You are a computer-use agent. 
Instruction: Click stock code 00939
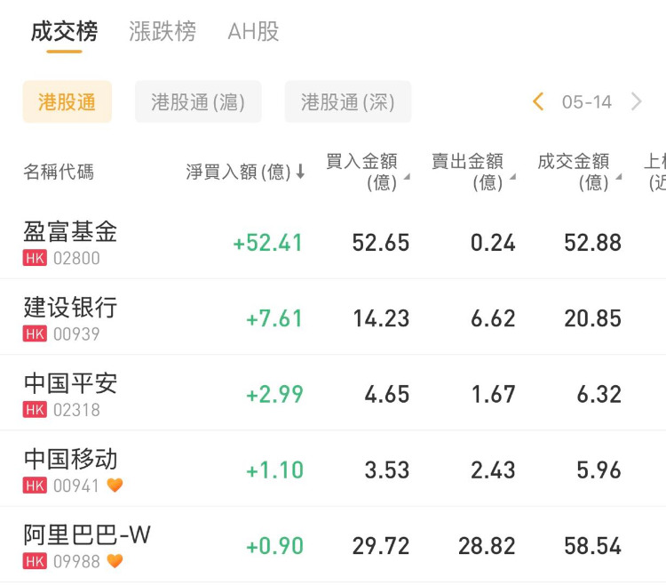click(x=76, y=333)
